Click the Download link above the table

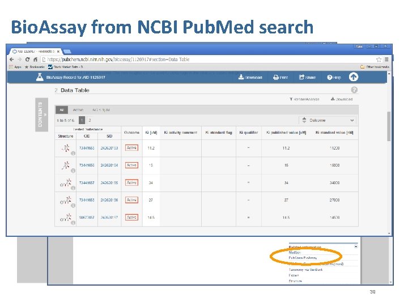tap(342, 99)
